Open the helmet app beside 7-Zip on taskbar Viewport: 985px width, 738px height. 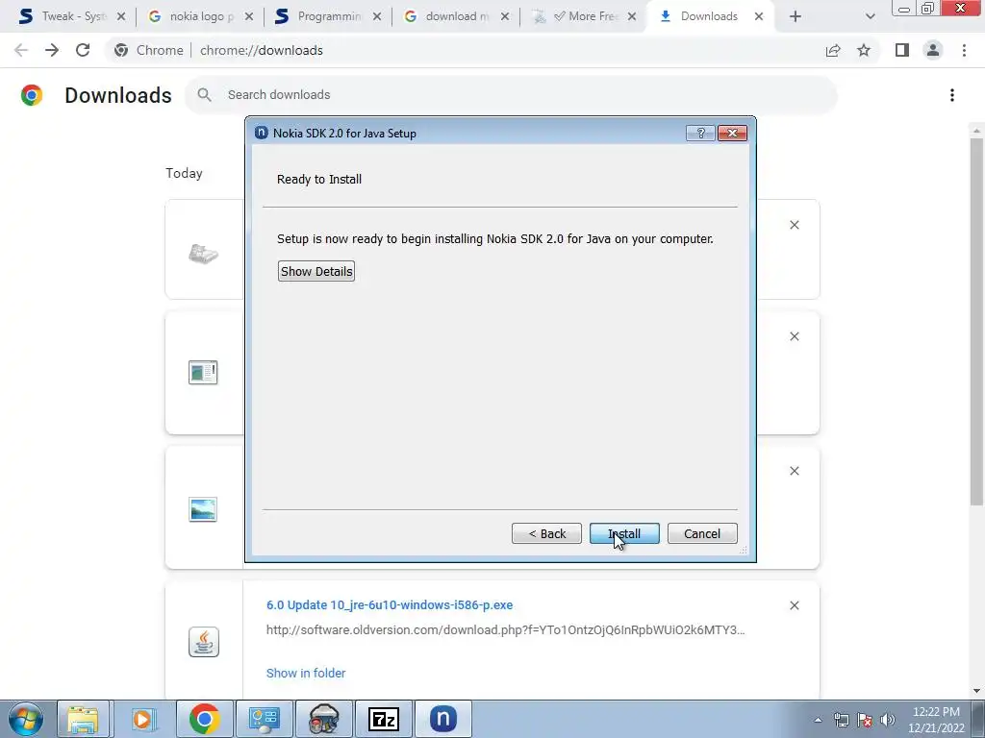(324, 719)
